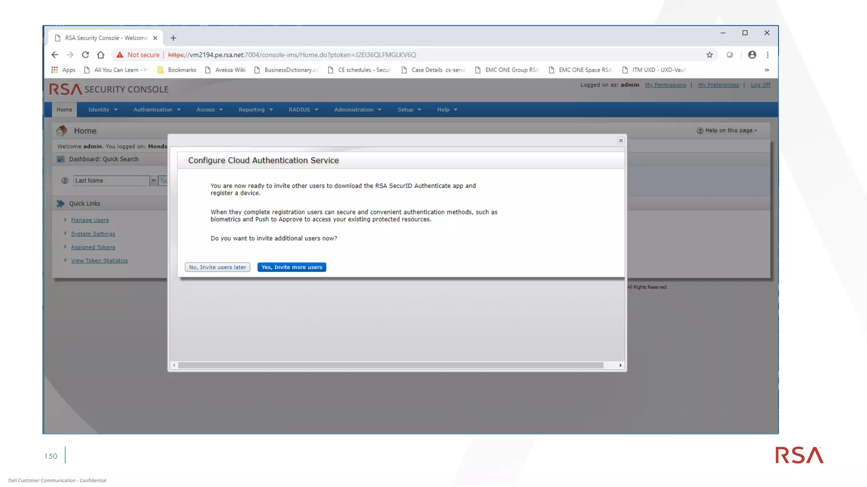Open the Bookmarks folder in the bookmarks bar
This screenshot has width=867, height=487.
(177, 70)
